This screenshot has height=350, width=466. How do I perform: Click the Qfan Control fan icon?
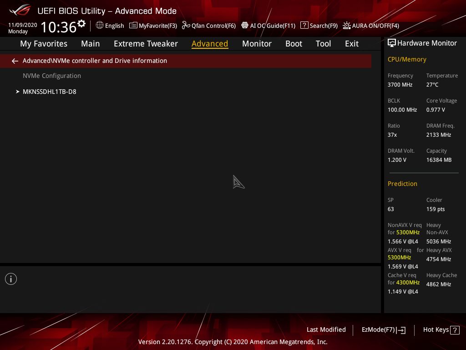[186, 26]
